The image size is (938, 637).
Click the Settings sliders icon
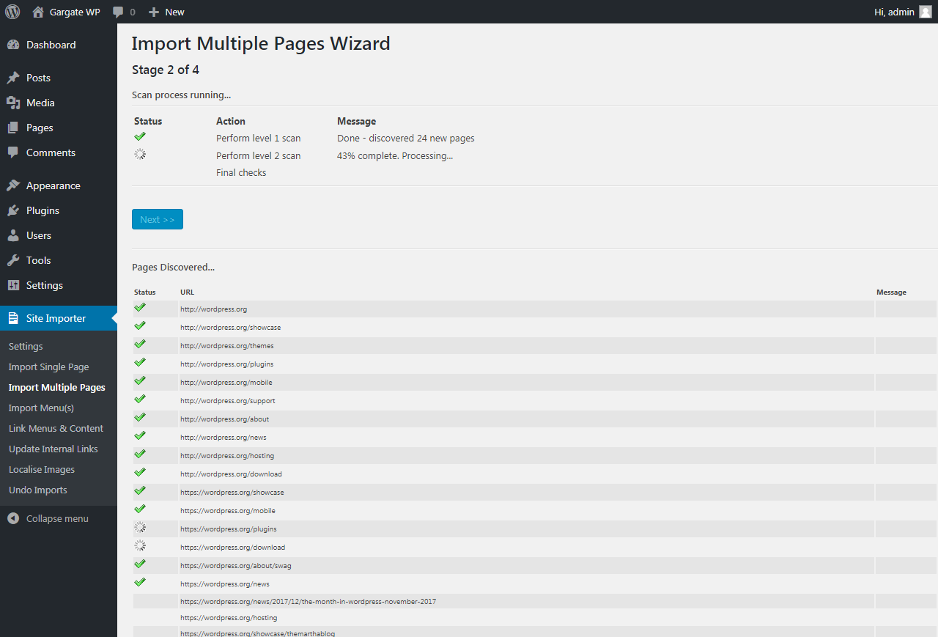pos(13,285)
